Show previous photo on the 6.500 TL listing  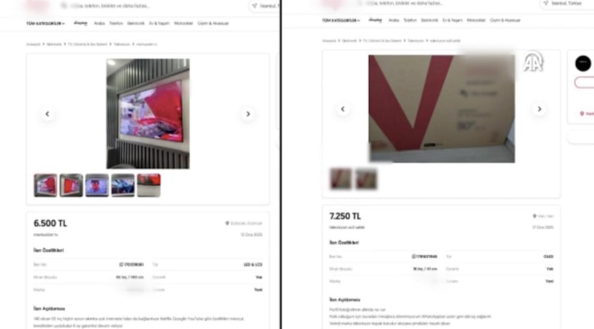48,114
